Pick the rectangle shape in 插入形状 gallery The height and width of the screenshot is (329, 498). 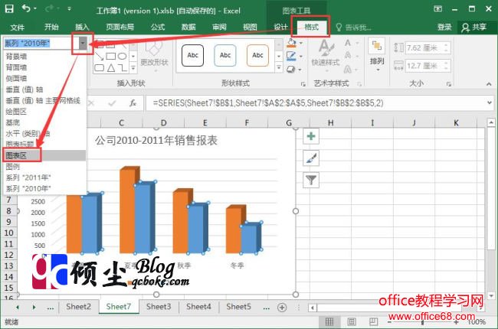pyautogui.click(x=110, y=57)
